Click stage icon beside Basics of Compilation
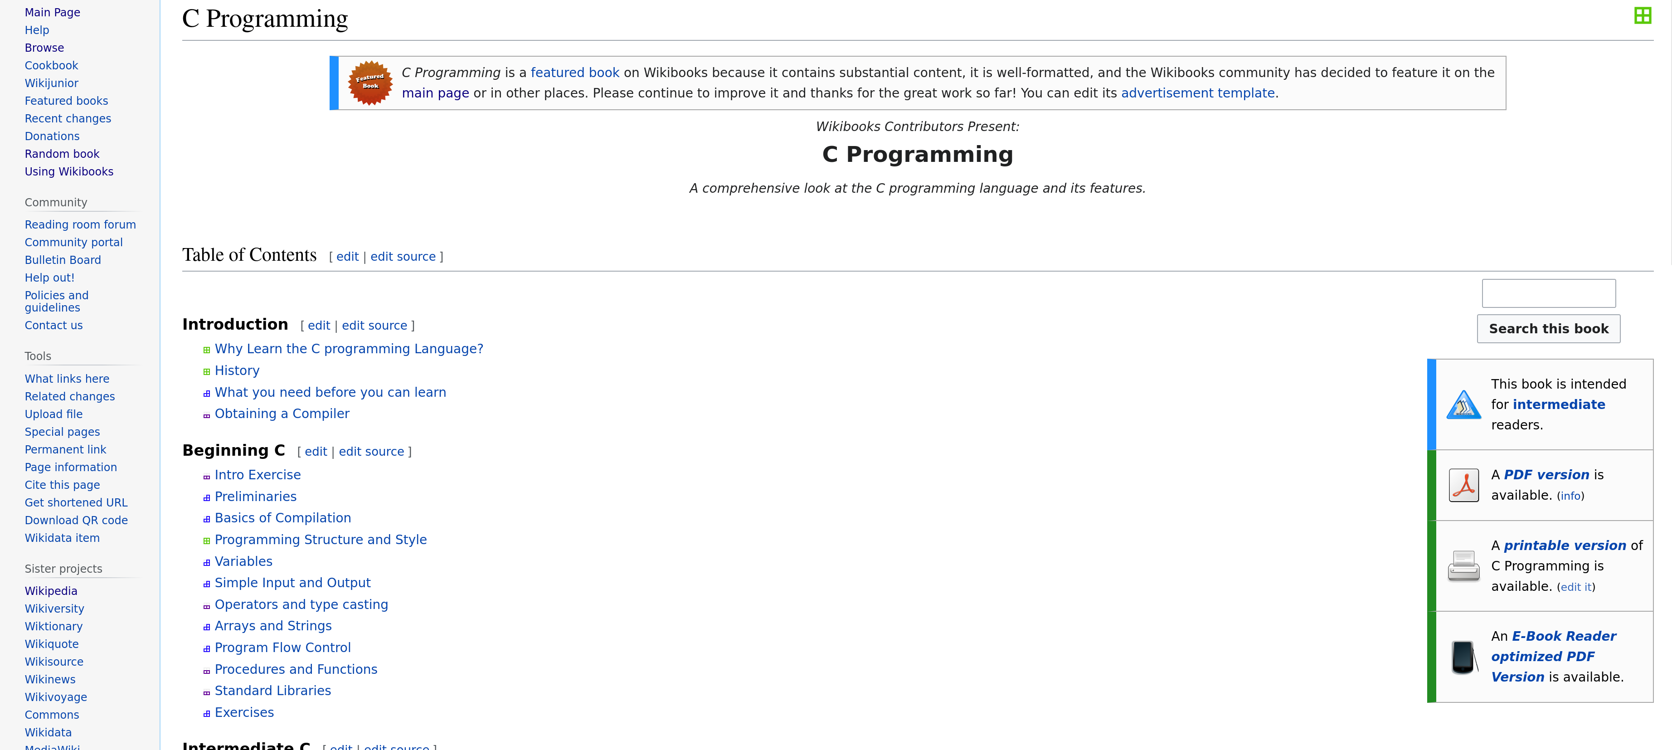Image resolution: width=1672 pixels, height=750 pixels. (206, 520)
